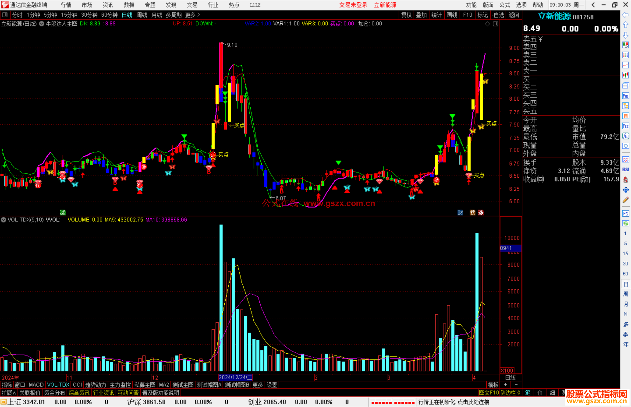Viewport: 631px width, 407px height.
Task: Click the 画线 drawing button
Action: point(452,15)
